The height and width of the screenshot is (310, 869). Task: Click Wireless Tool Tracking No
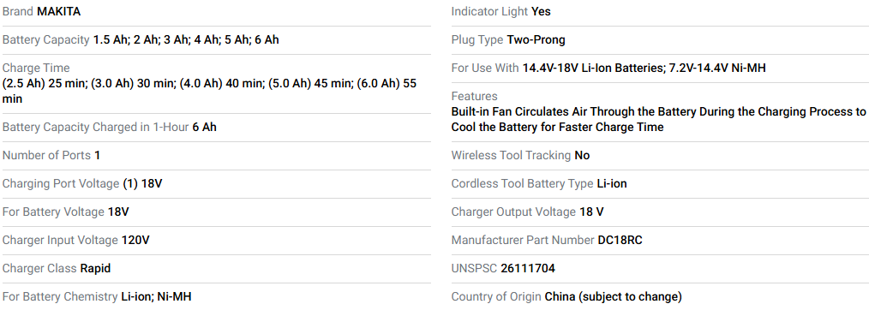520,156
